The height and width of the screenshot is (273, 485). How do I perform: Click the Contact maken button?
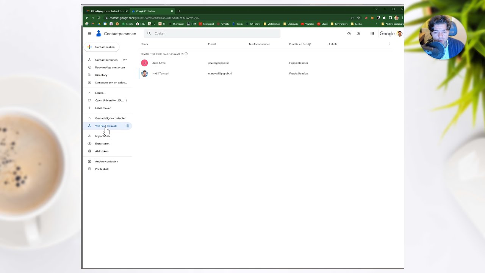pyautogui.click(x=101, y=47)
